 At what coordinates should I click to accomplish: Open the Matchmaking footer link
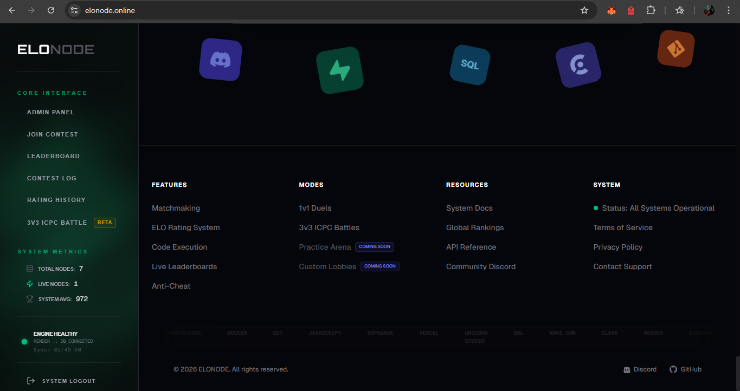point(176,208)
